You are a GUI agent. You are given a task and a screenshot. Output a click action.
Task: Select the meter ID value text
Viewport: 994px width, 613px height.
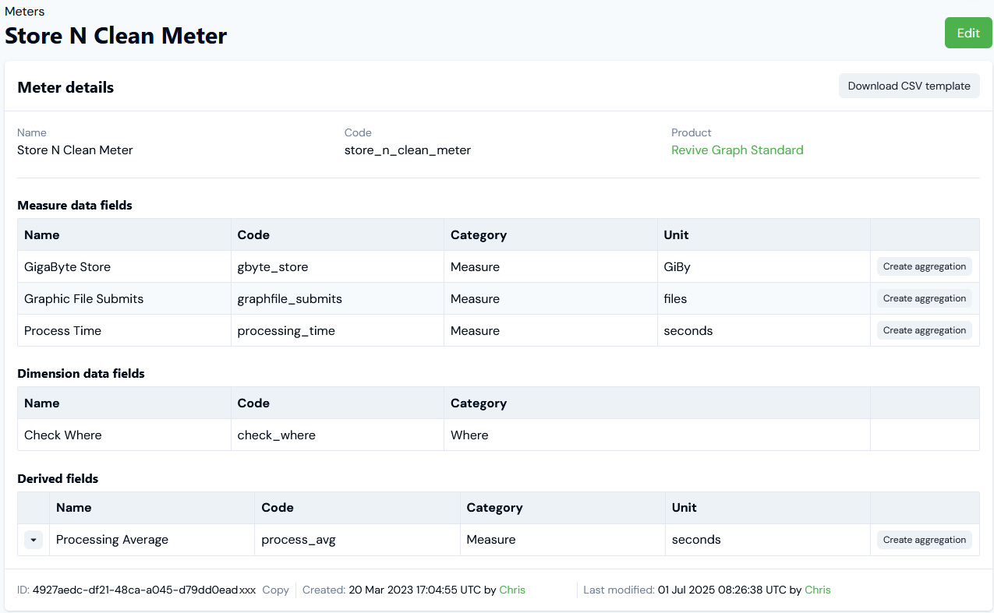coord(144,590)
